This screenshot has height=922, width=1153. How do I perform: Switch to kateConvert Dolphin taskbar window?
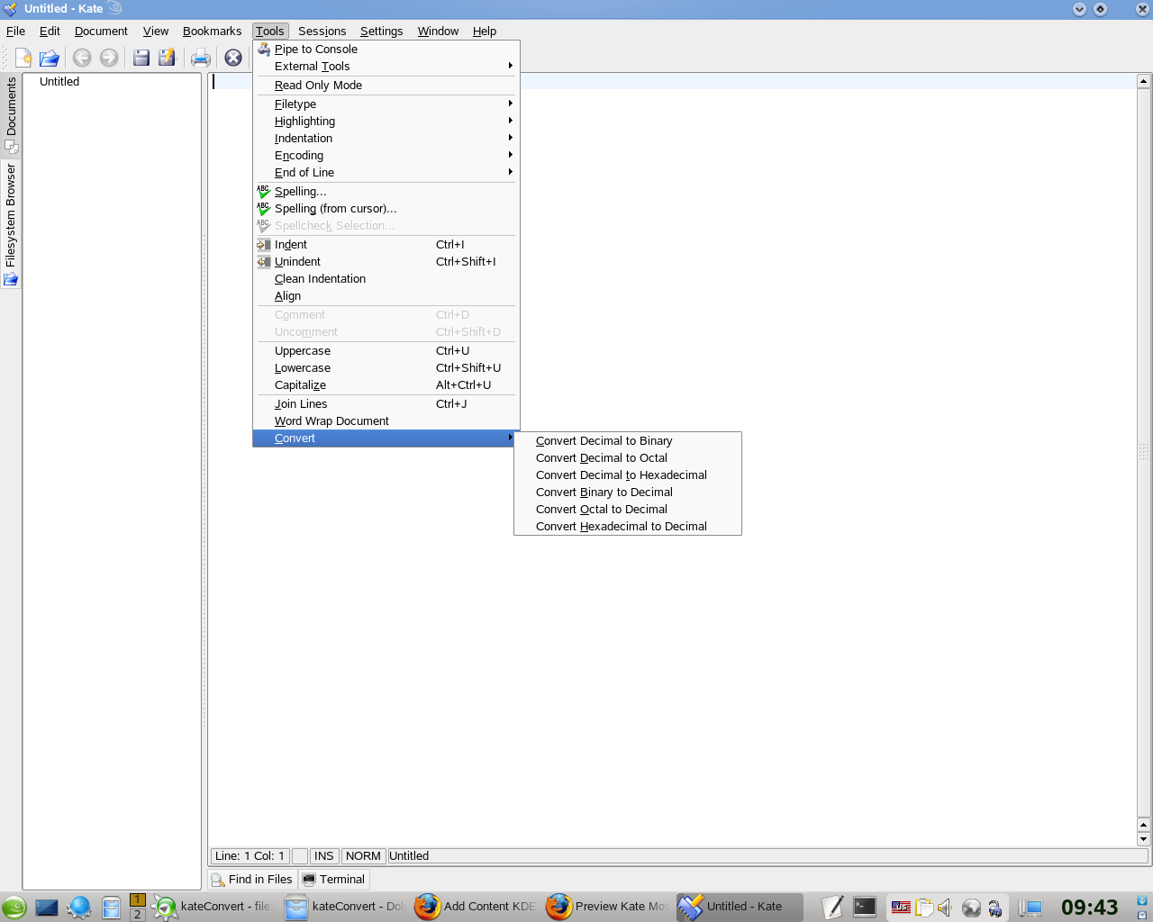(344, 907)
